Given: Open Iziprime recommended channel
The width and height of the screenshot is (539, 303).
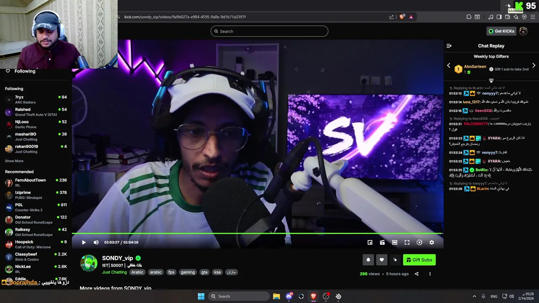Looking at the screenshot, I should (x=36, y=195).
